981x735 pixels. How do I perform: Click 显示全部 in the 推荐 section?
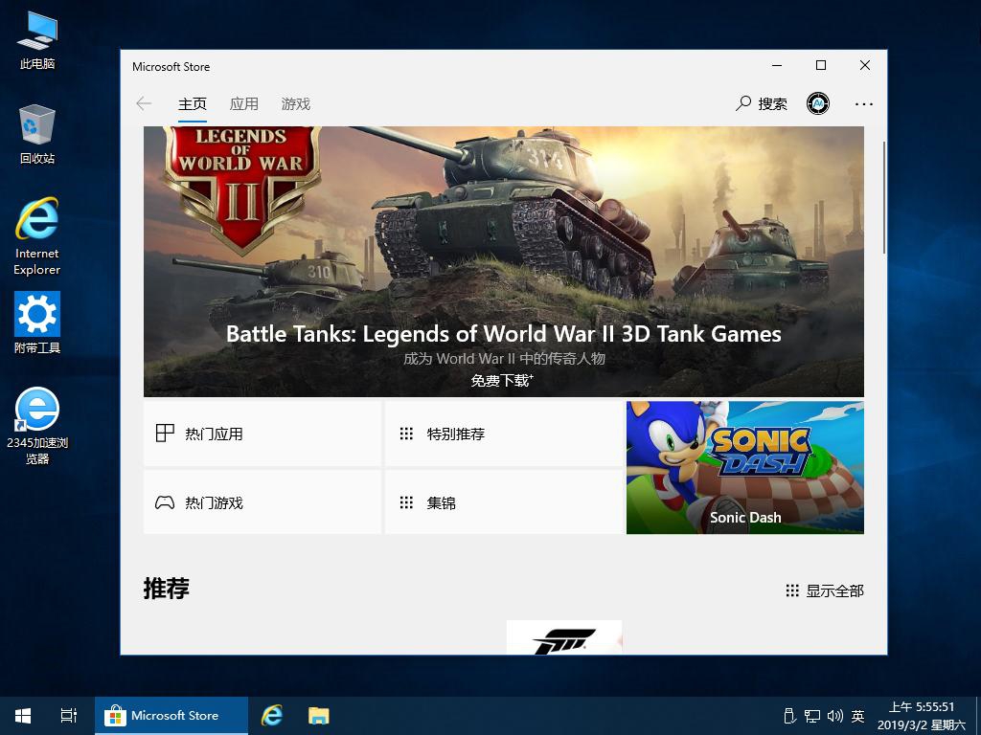[x=825, y=590]
